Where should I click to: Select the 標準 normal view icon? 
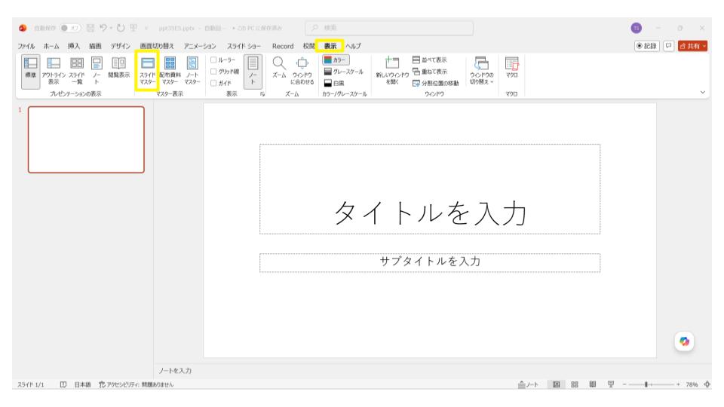[30, 71]
